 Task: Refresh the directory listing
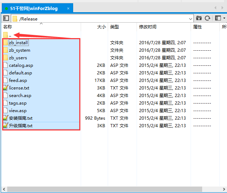(208, 18)
